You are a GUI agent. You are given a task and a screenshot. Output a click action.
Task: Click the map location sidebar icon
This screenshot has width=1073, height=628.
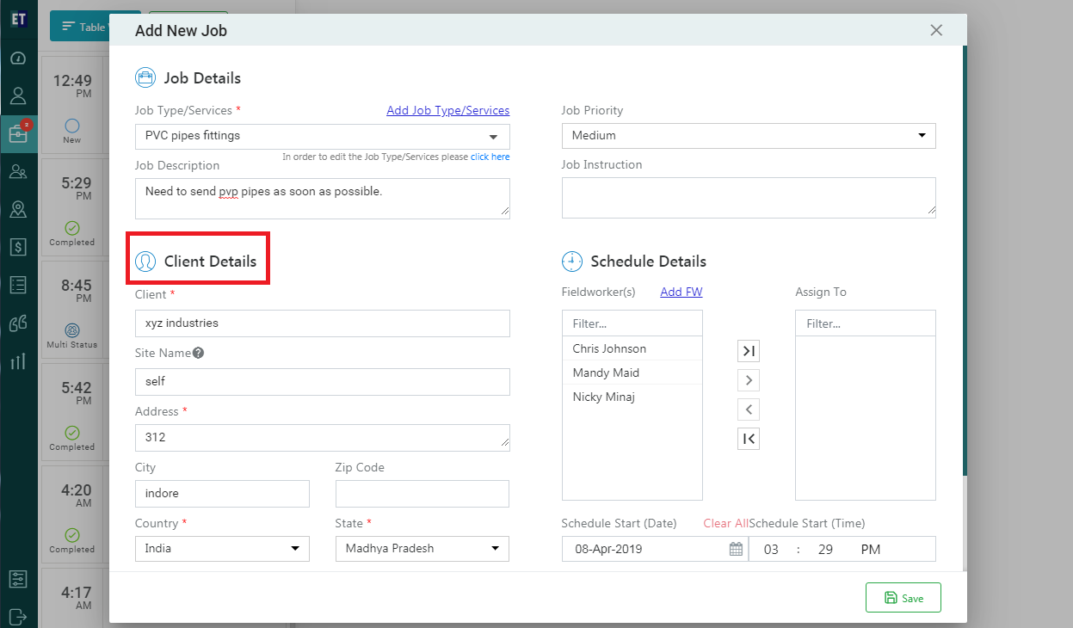click(x=18, y=209)
